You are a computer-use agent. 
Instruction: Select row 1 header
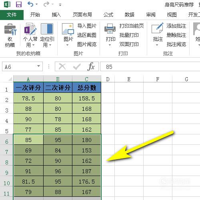(6, 88)
